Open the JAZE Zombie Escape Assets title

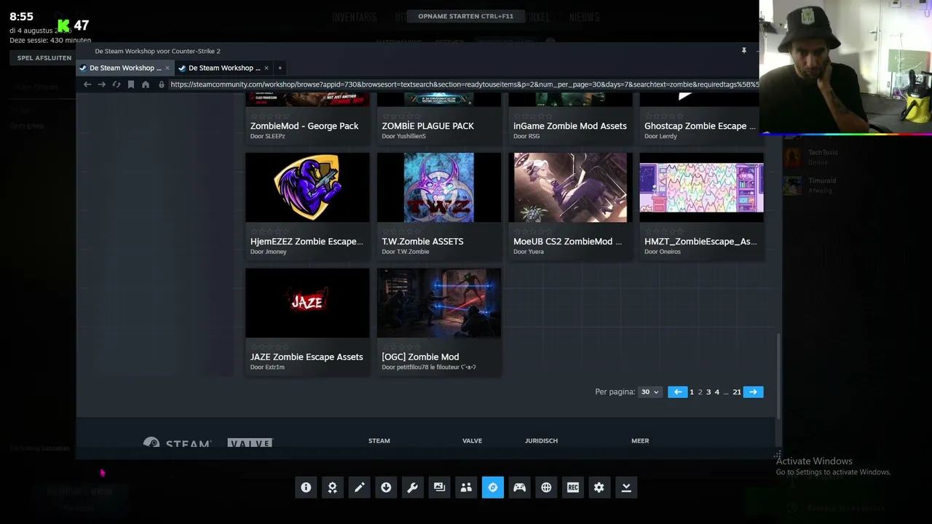click(x=307, y=357)
